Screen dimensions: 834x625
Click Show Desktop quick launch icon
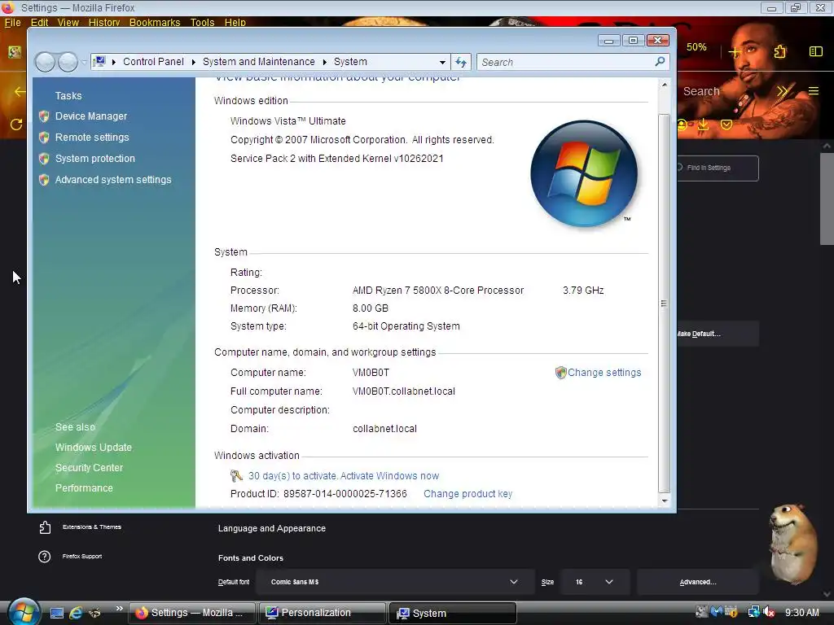[57, 613]
